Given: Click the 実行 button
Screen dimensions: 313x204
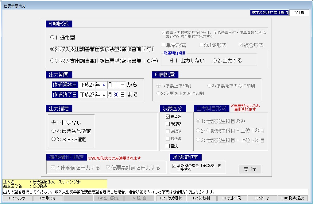Looking at the screenshot, I should click(x=250, y=169).
